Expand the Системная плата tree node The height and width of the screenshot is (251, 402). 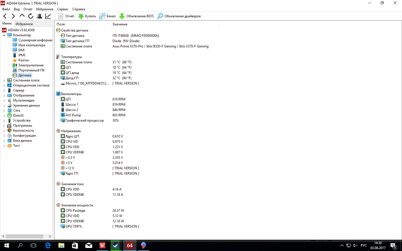[x=4, y=80]
